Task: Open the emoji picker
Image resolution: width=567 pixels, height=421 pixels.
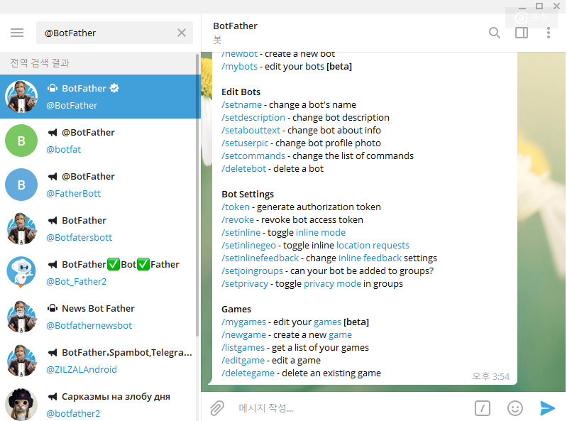Action: point(515,408)
